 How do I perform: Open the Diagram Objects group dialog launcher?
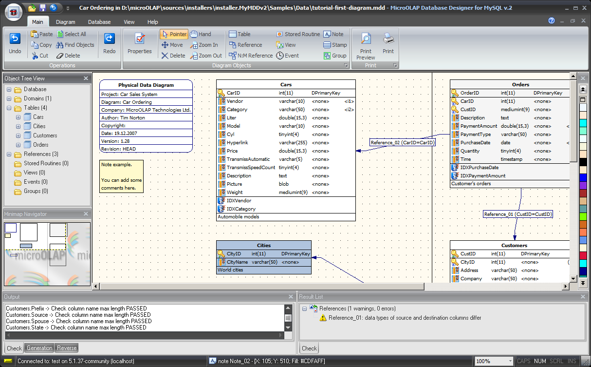click(x=346, y=65)
